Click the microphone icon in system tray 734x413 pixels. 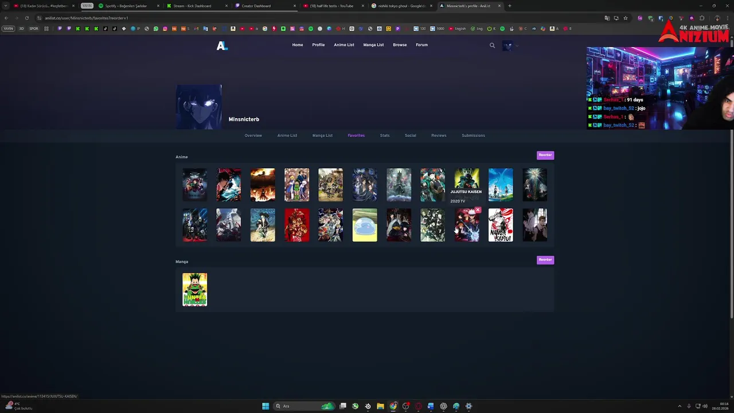[689, 406]
